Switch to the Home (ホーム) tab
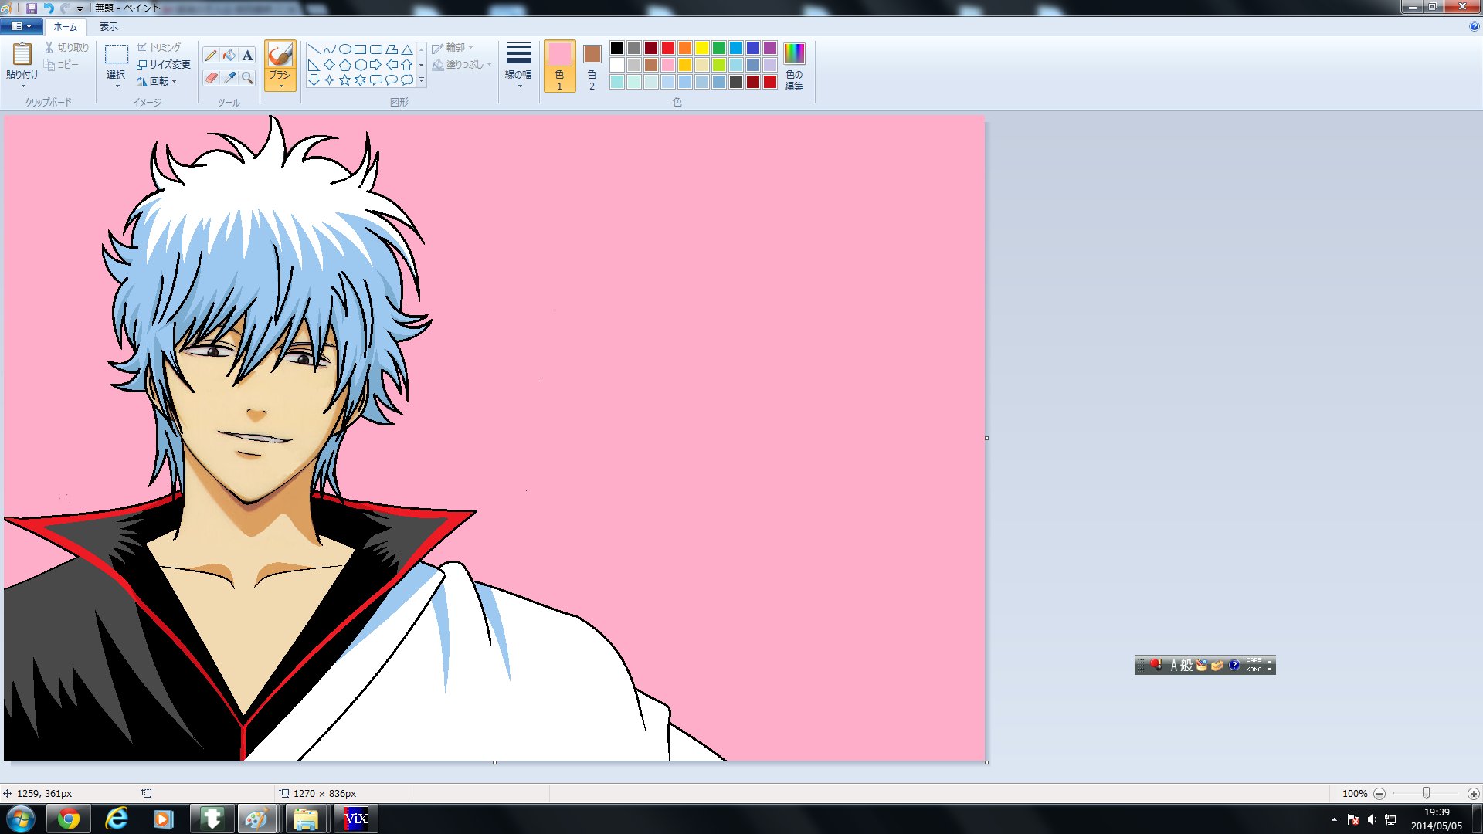The height and width of the screenshot is (834, 1483). (65, 26)
